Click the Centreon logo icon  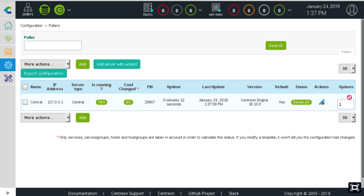point(8,10)
